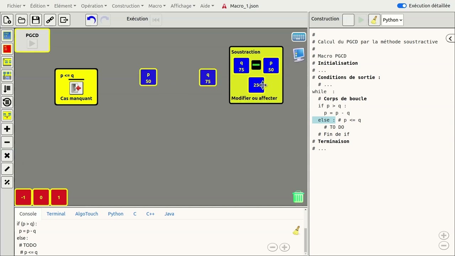The height and width of the screenshot is (256, 455).
Task: Clear the console with broom icon
Action: pos(296,230)
